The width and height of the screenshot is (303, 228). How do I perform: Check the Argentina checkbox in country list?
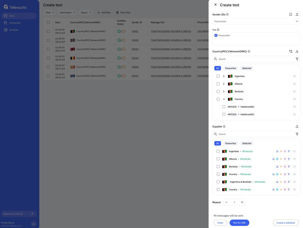point(218,76)
